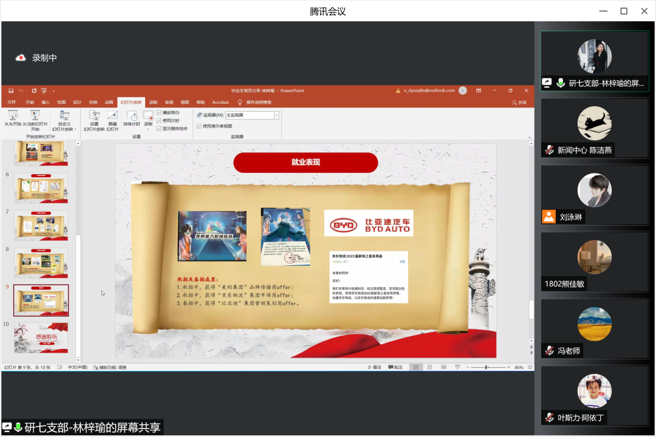Click scroll down arrow of slide editing area

[x=531, y=341]
